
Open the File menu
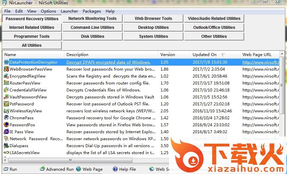click(7, 11)
